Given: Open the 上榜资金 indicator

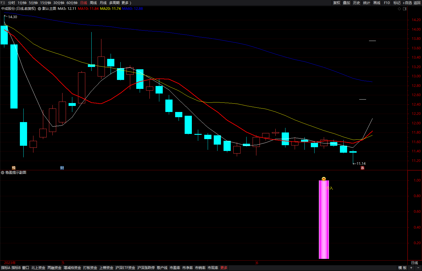Looking at the screenshot, I should pyautogui.click(x=106, y=268).
